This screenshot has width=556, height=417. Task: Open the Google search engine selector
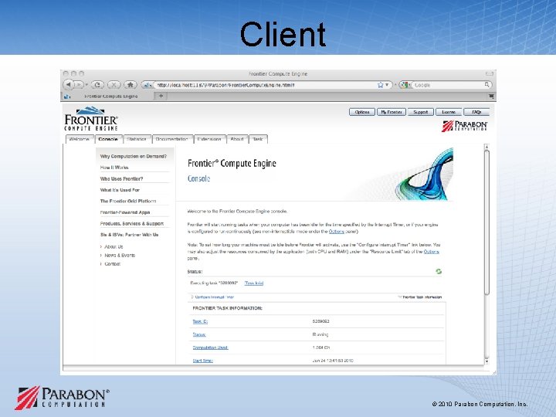(405, 85)
